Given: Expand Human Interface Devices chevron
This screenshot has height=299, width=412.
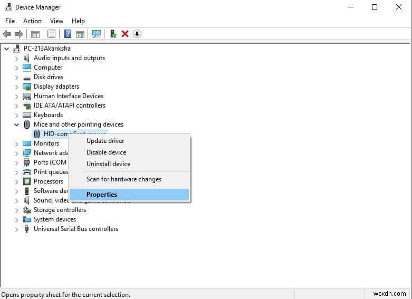Looking at the screenshot, I should coord(16,97).
